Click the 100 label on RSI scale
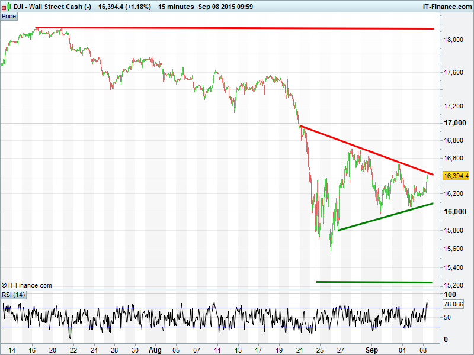The height and width of the screenshot is (355, 474). click(449, 295)
